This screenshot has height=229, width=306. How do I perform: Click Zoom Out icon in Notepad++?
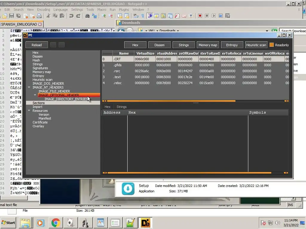(x=111, y=16)
